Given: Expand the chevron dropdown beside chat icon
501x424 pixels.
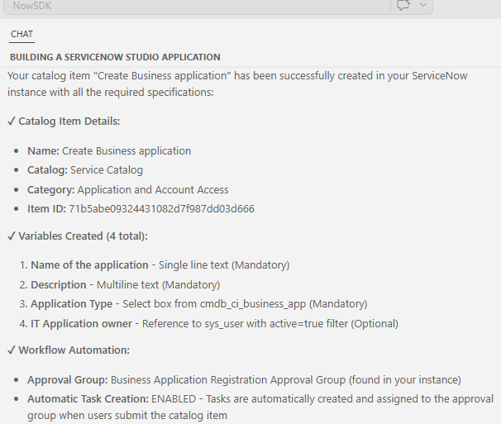Looking at the screenshot, I should tap(423, 5).
